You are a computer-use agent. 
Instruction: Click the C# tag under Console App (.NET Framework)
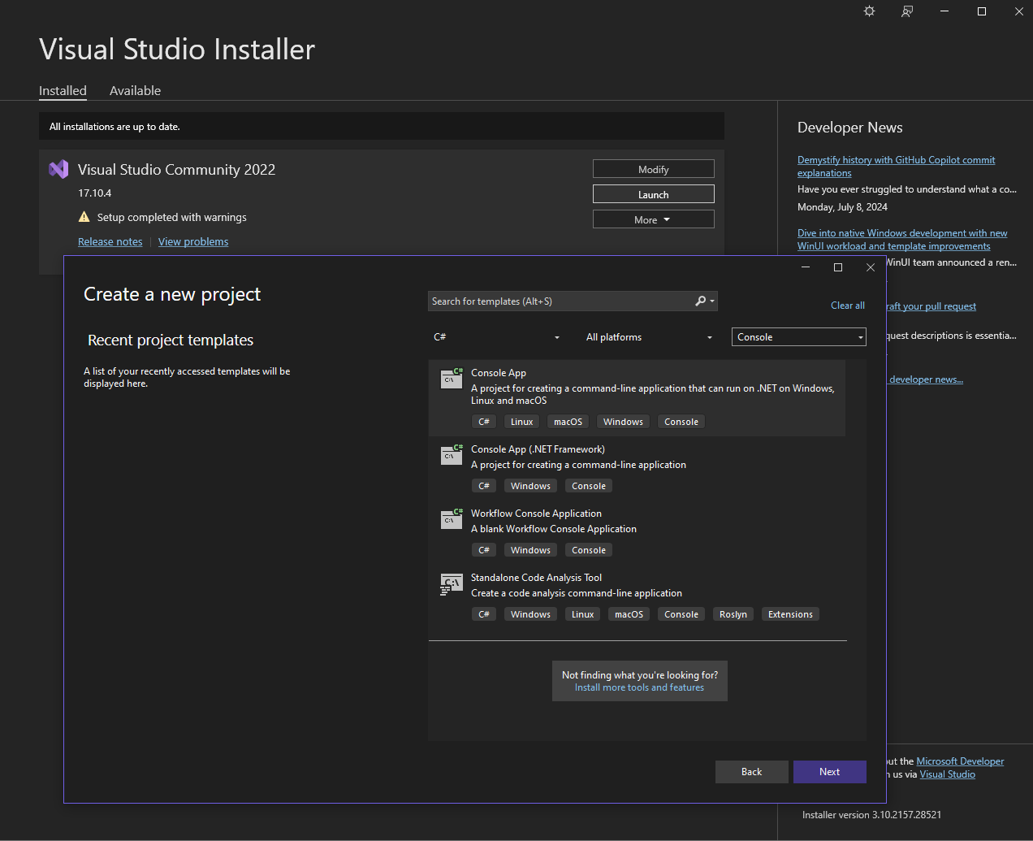(484, 486)
